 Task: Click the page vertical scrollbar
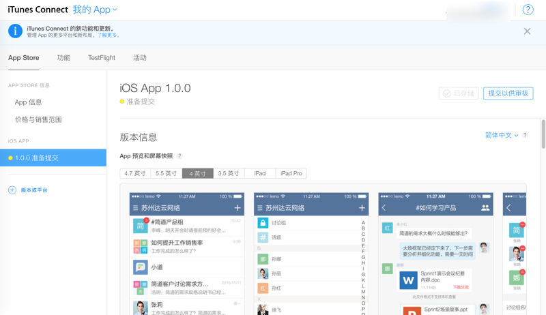tap(543, 134)
